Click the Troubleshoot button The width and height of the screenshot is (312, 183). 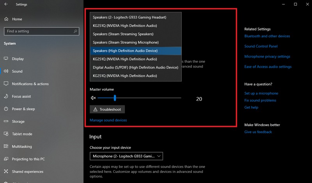coord(107,109)
